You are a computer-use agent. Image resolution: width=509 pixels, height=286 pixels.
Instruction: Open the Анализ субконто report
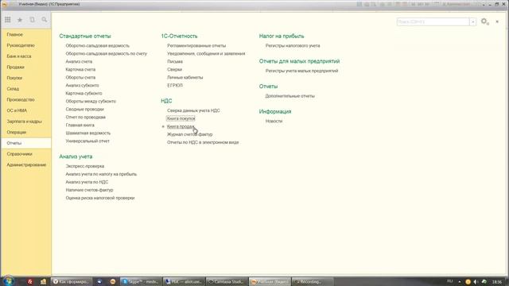pos(82,85)
